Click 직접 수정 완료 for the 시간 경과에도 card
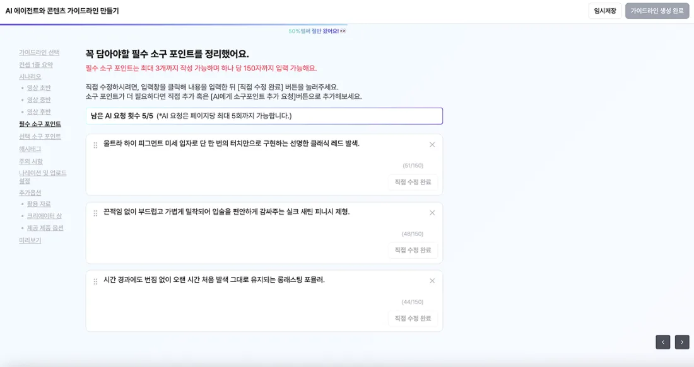Viewport: 694px width, 367px height. pyautogui.click(x=413, y=319)
